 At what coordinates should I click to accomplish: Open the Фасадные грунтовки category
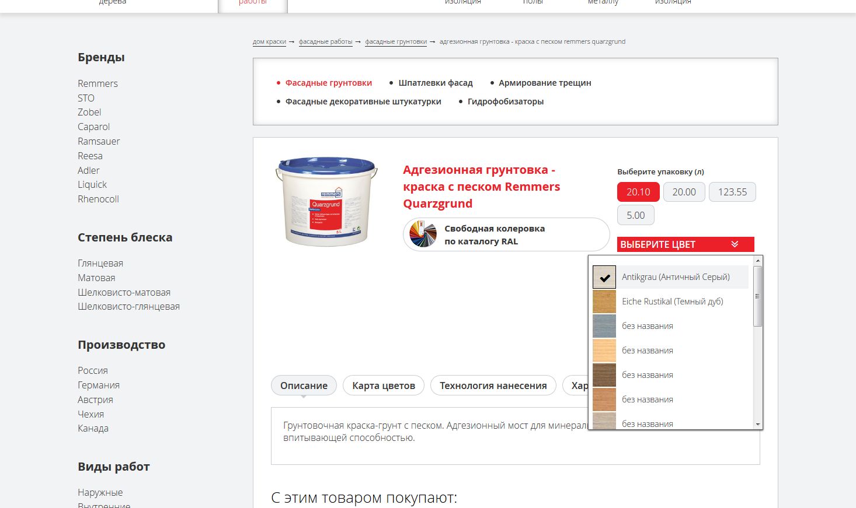pyautogui.click(x=328, y=83)
